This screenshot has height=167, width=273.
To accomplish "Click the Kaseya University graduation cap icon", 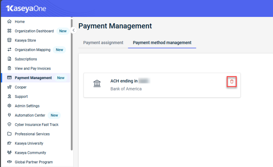I will click(10, 143).
